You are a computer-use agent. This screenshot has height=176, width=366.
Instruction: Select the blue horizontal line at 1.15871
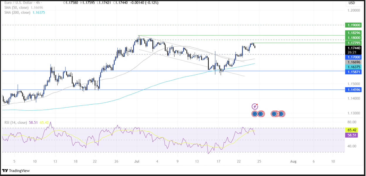173,71
